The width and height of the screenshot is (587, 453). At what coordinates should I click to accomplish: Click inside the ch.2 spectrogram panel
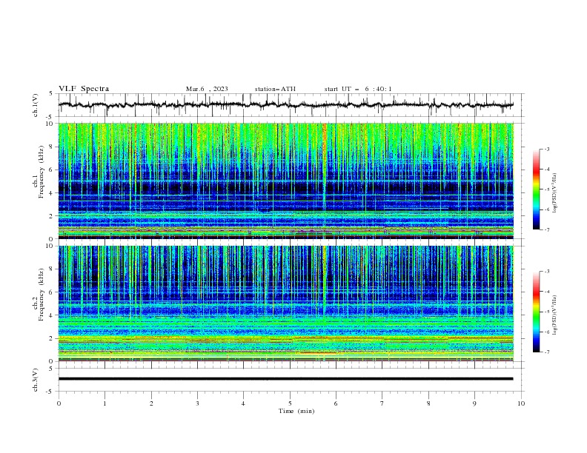[x=285, y=303]
